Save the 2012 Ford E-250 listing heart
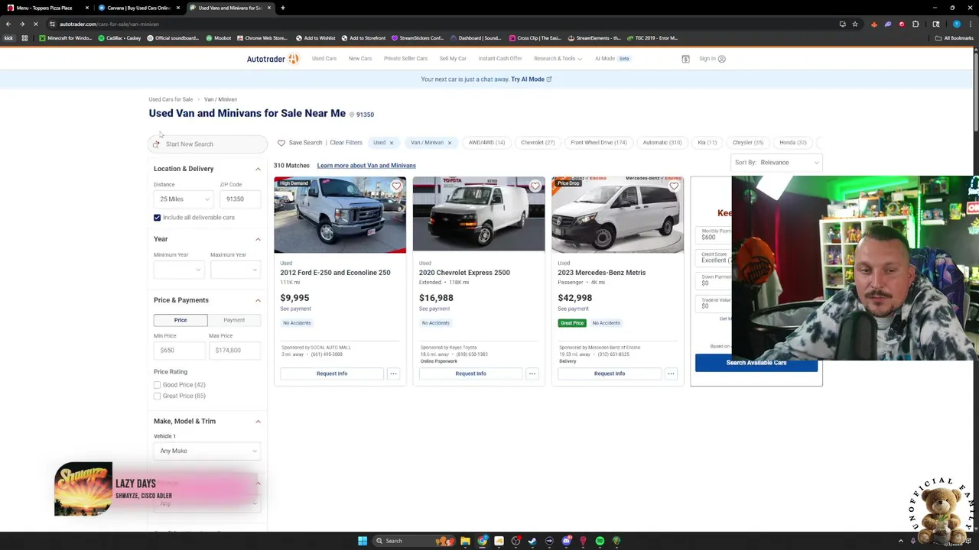Screen dimensions: 979x550 point(396,186)
